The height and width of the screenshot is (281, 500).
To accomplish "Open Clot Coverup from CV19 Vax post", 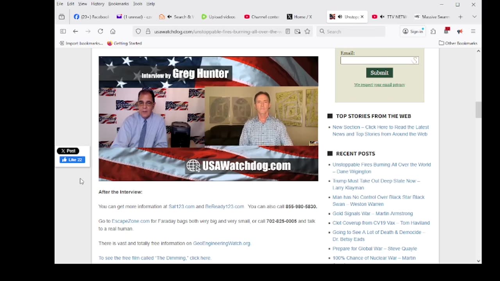I will click(381, 223).
